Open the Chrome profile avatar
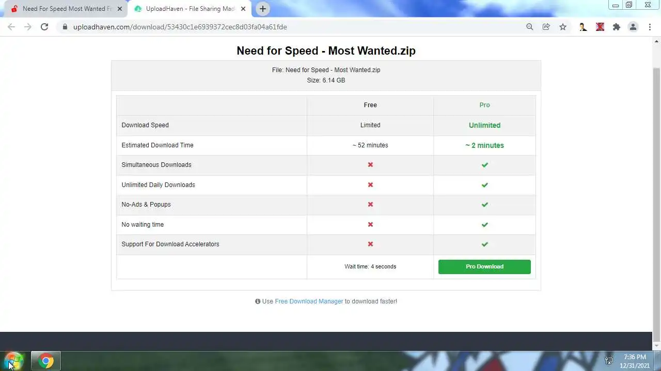This screenshot has width=661, height=371. (633, 27)
